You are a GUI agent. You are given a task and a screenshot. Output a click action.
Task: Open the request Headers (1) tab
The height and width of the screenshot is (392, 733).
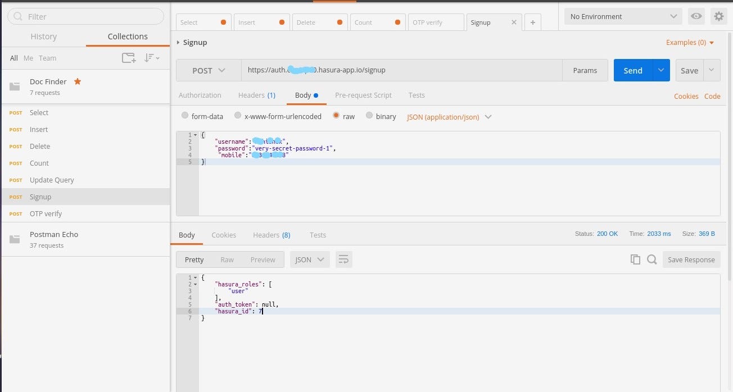point(257,95)
